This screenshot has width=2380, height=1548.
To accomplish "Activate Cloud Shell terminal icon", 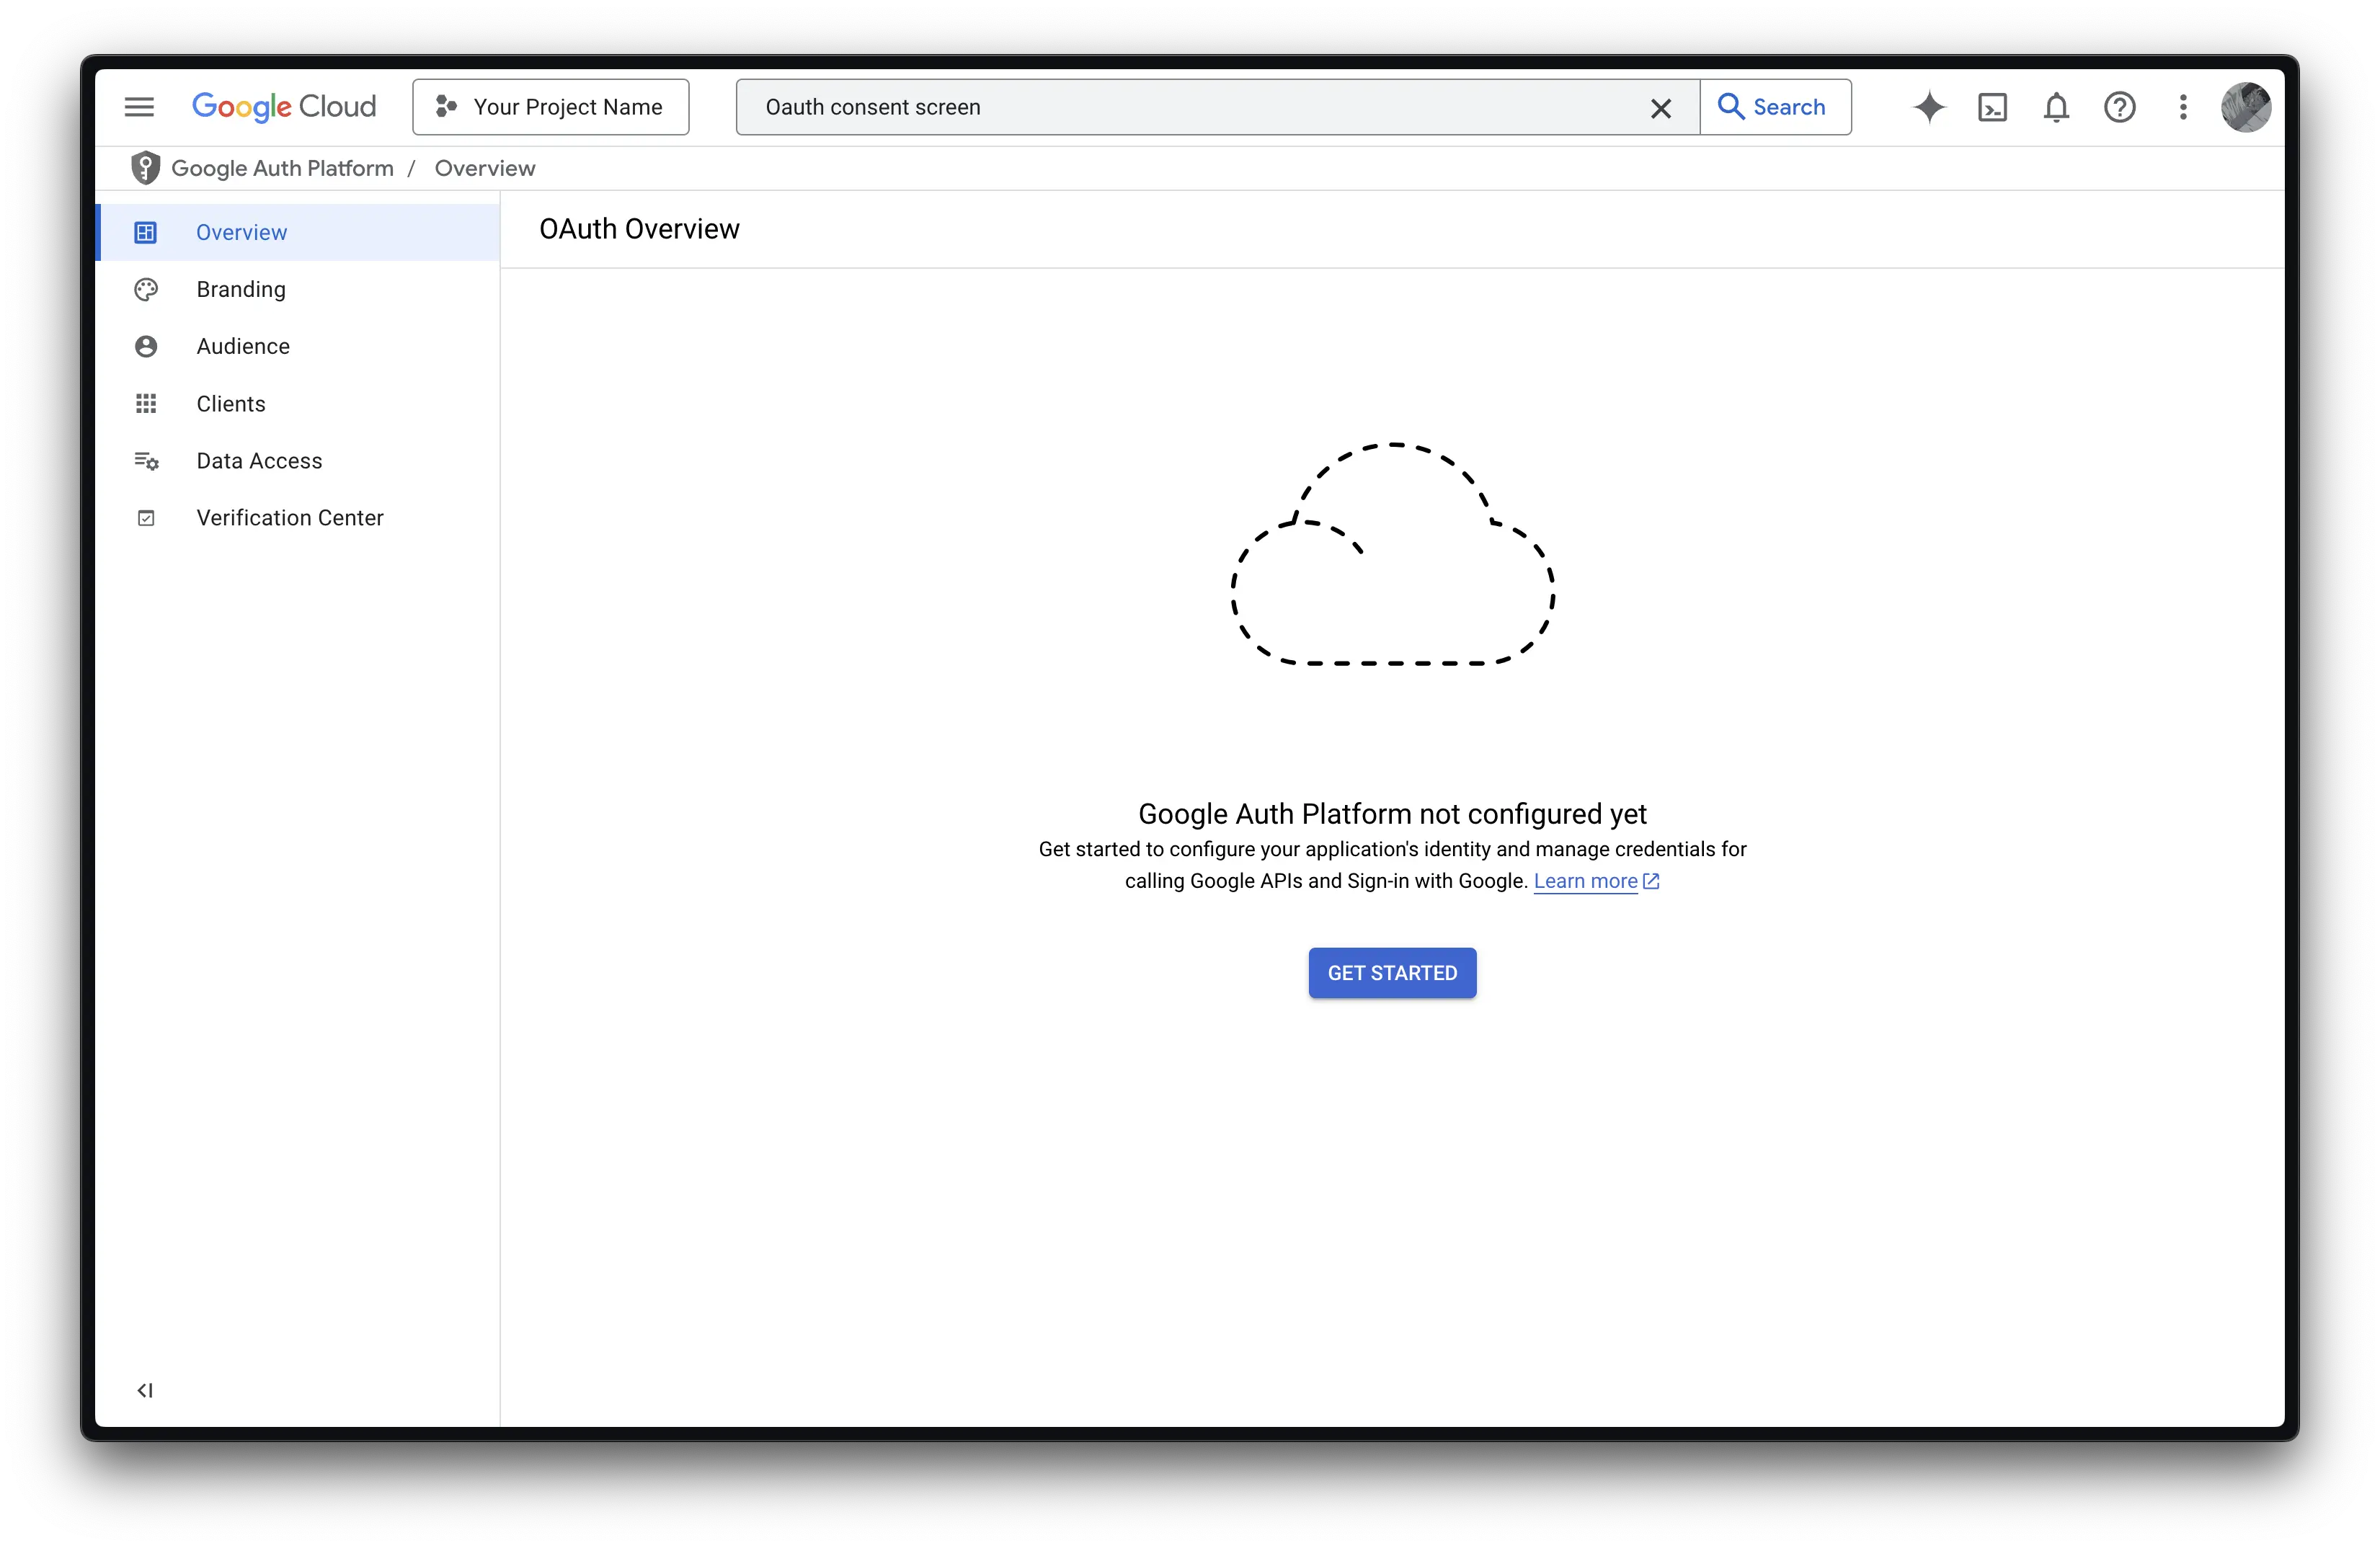I will coord(1992,107).
